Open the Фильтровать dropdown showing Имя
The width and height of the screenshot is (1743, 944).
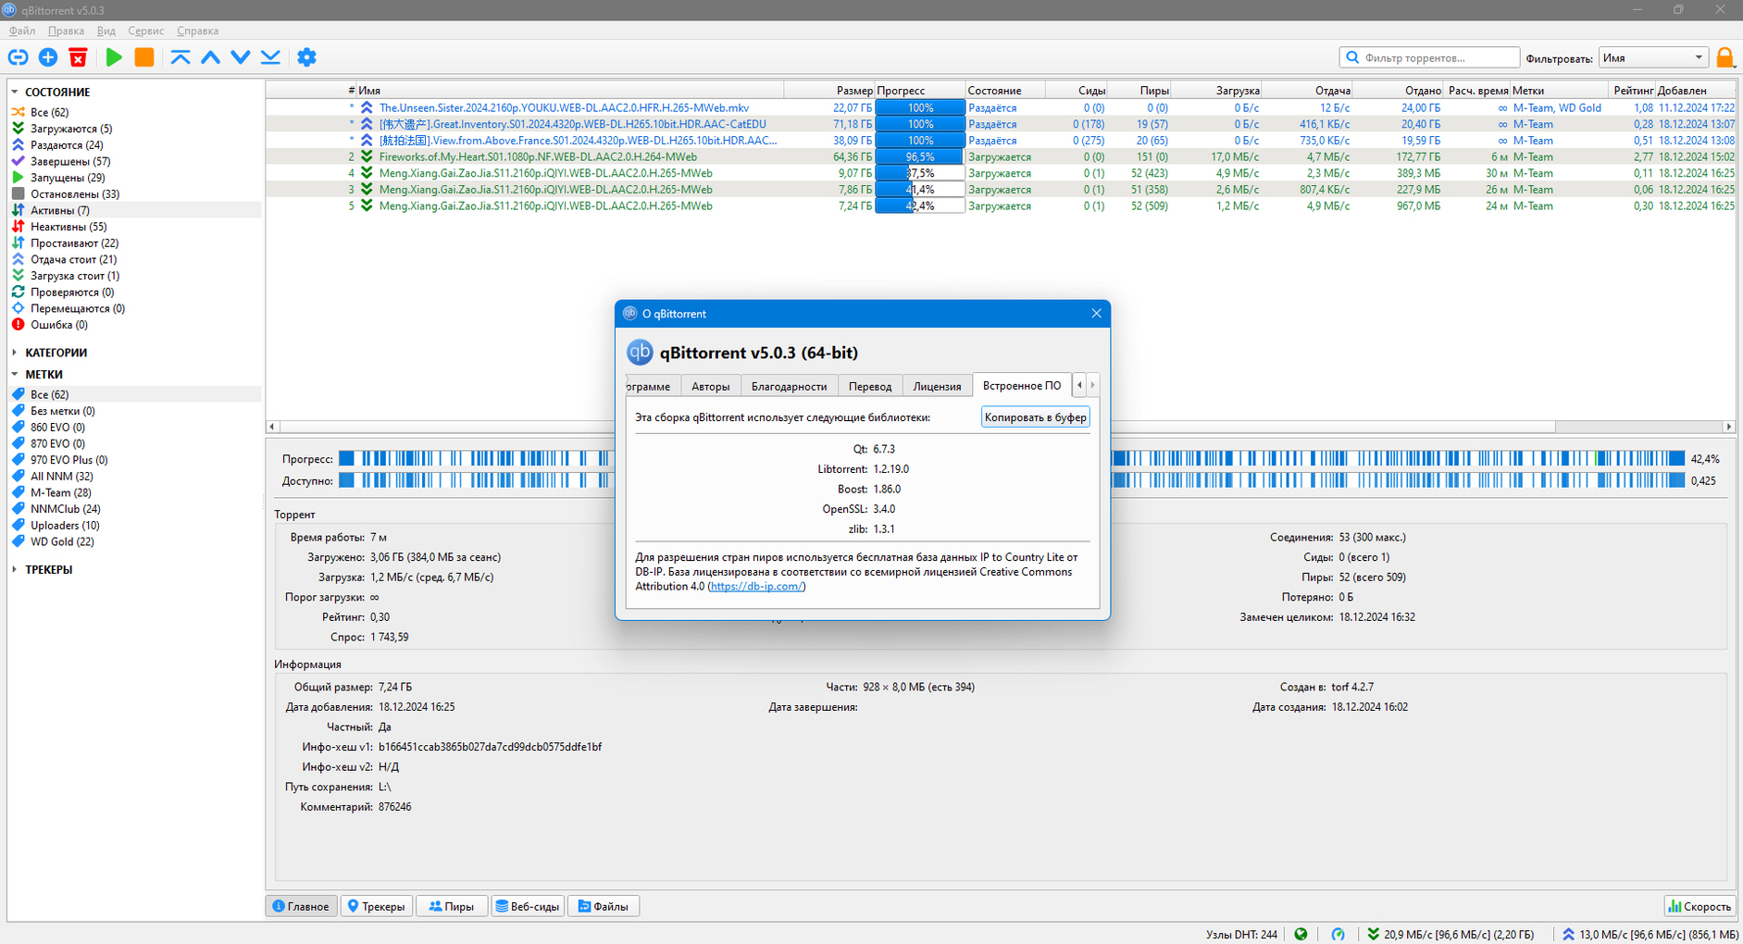[x=1653, y=57]
